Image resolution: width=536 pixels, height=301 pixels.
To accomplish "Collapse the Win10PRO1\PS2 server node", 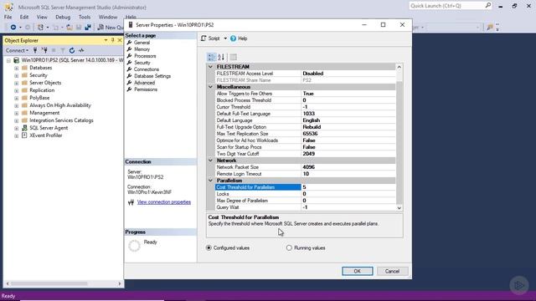I will point(8,60).
